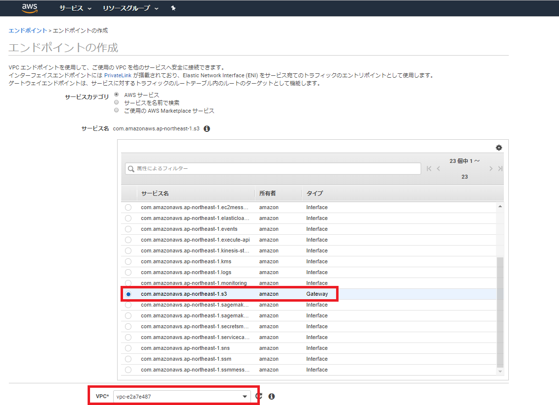Sort table by タイプ column header
Image resolution: width=559 pixels, height=405 pixels.
coord(314,193)
